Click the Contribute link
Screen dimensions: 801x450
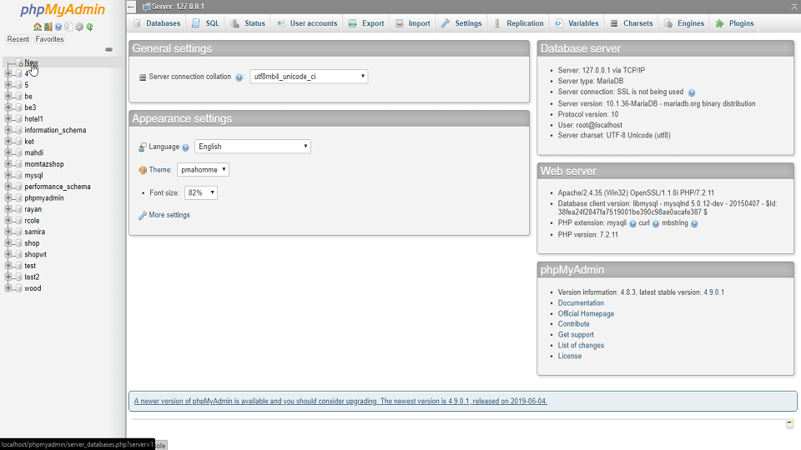pos(574,324)
